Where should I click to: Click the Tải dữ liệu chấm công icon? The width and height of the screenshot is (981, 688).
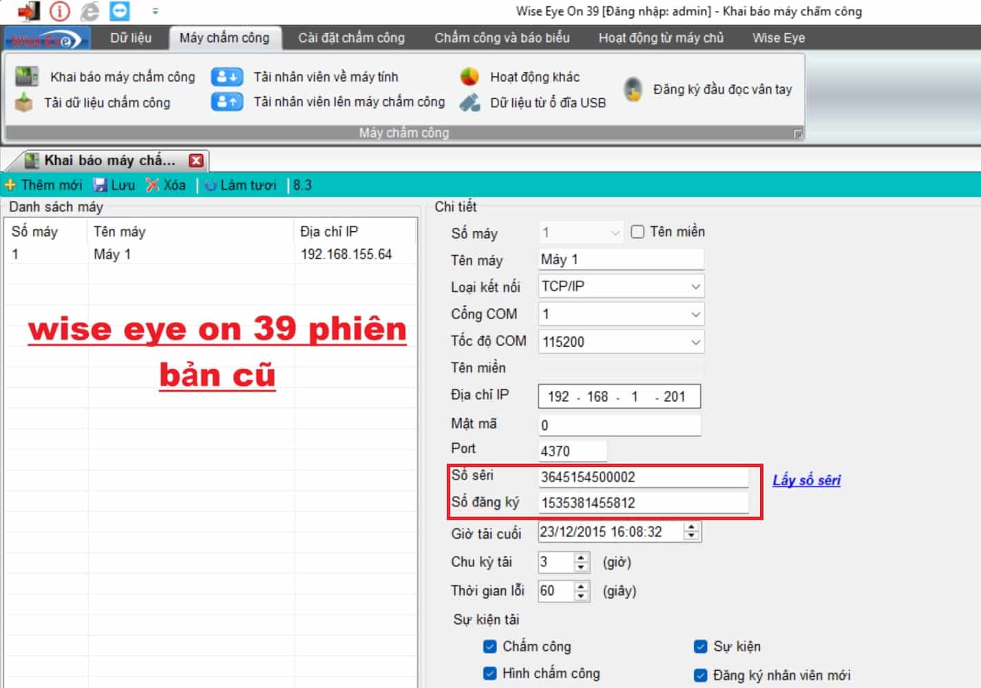click(x=24, y=103)
